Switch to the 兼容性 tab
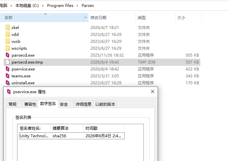 30,104
